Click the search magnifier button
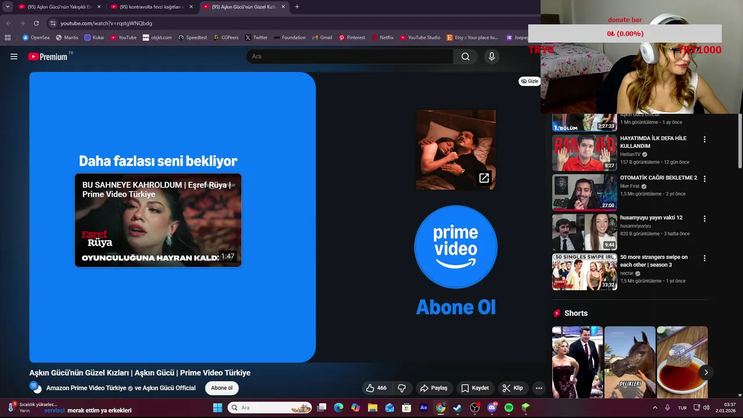Viewport: 743px width, 418px height. [x=466, y=56]
